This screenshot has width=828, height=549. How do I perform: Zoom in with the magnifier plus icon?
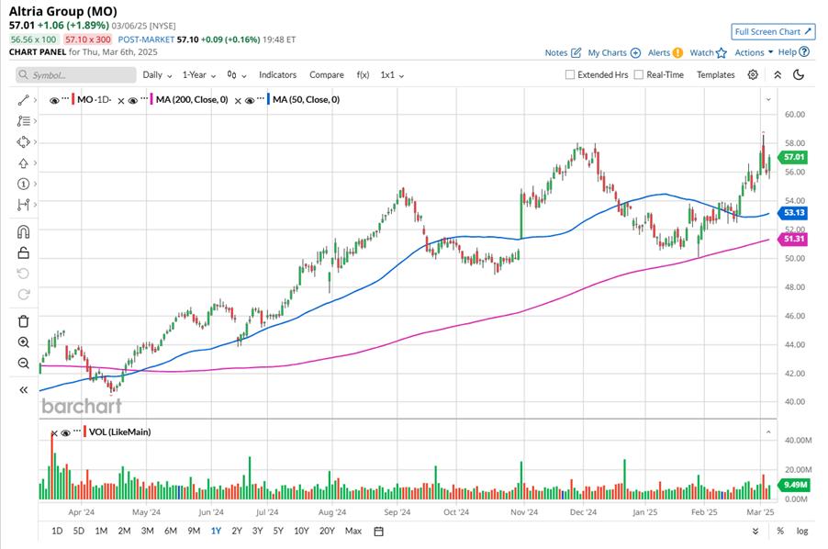[23, 342]
